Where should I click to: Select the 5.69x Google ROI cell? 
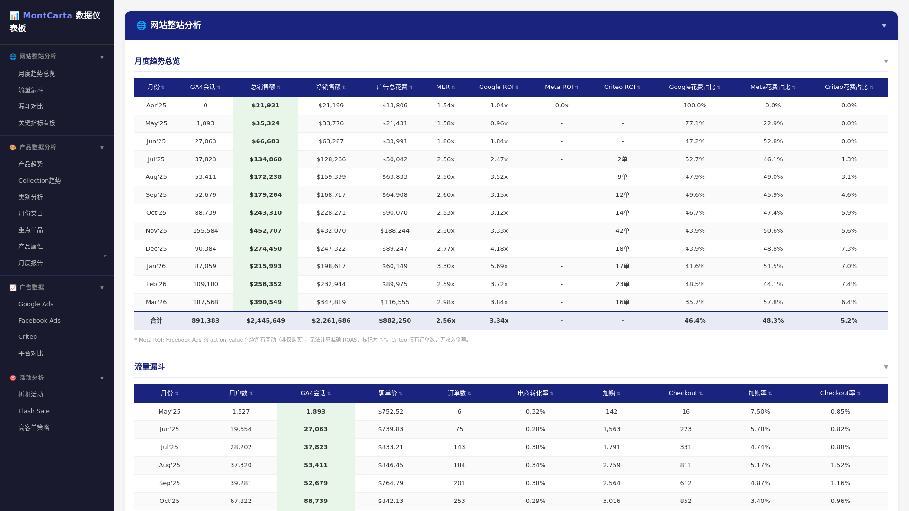pyautogui.click(x=499, y=266)
